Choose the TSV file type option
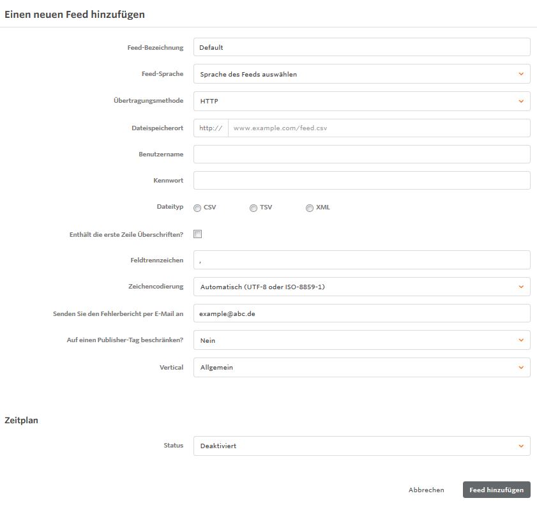 pyautogui.click(x=253, y=208)
